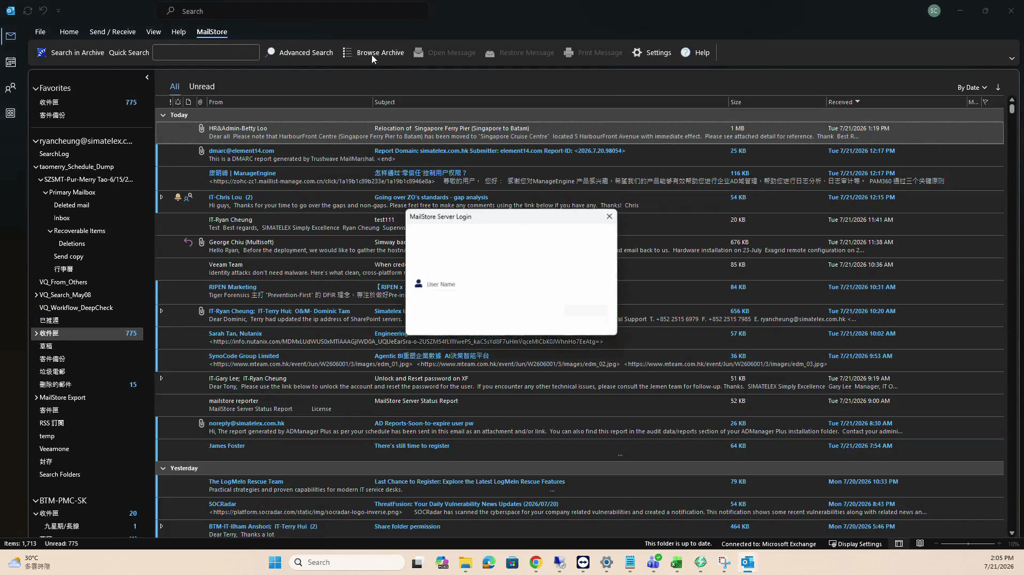Open Snipping Tool from taskbar
1024x575 pixels.
[x=724, y=562]
